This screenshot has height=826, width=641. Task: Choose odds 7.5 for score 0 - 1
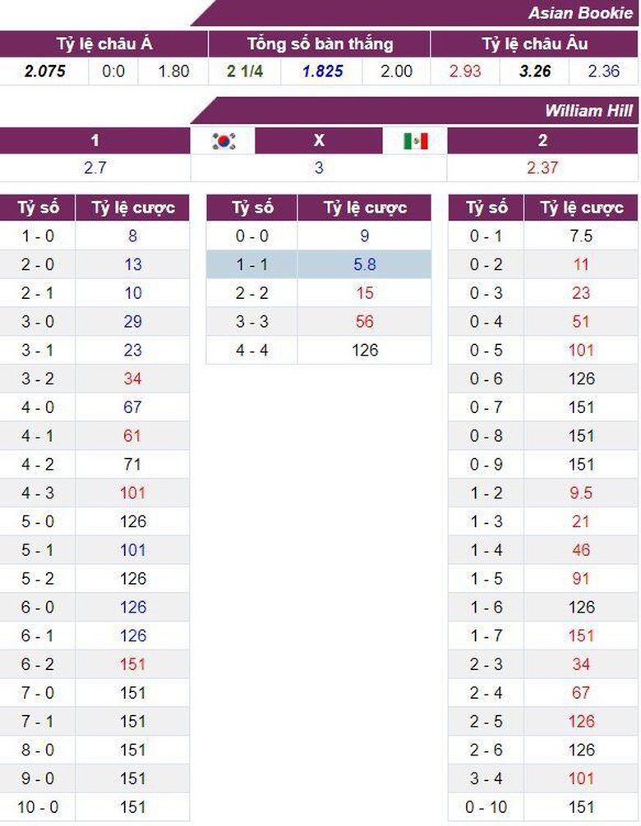(581, 236)
